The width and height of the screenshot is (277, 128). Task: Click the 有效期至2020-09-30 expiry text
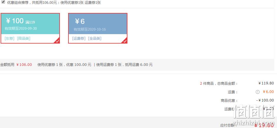21,28
